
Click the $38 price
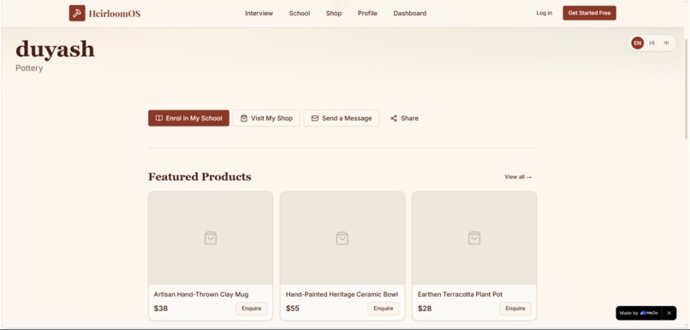coord(161,309)
